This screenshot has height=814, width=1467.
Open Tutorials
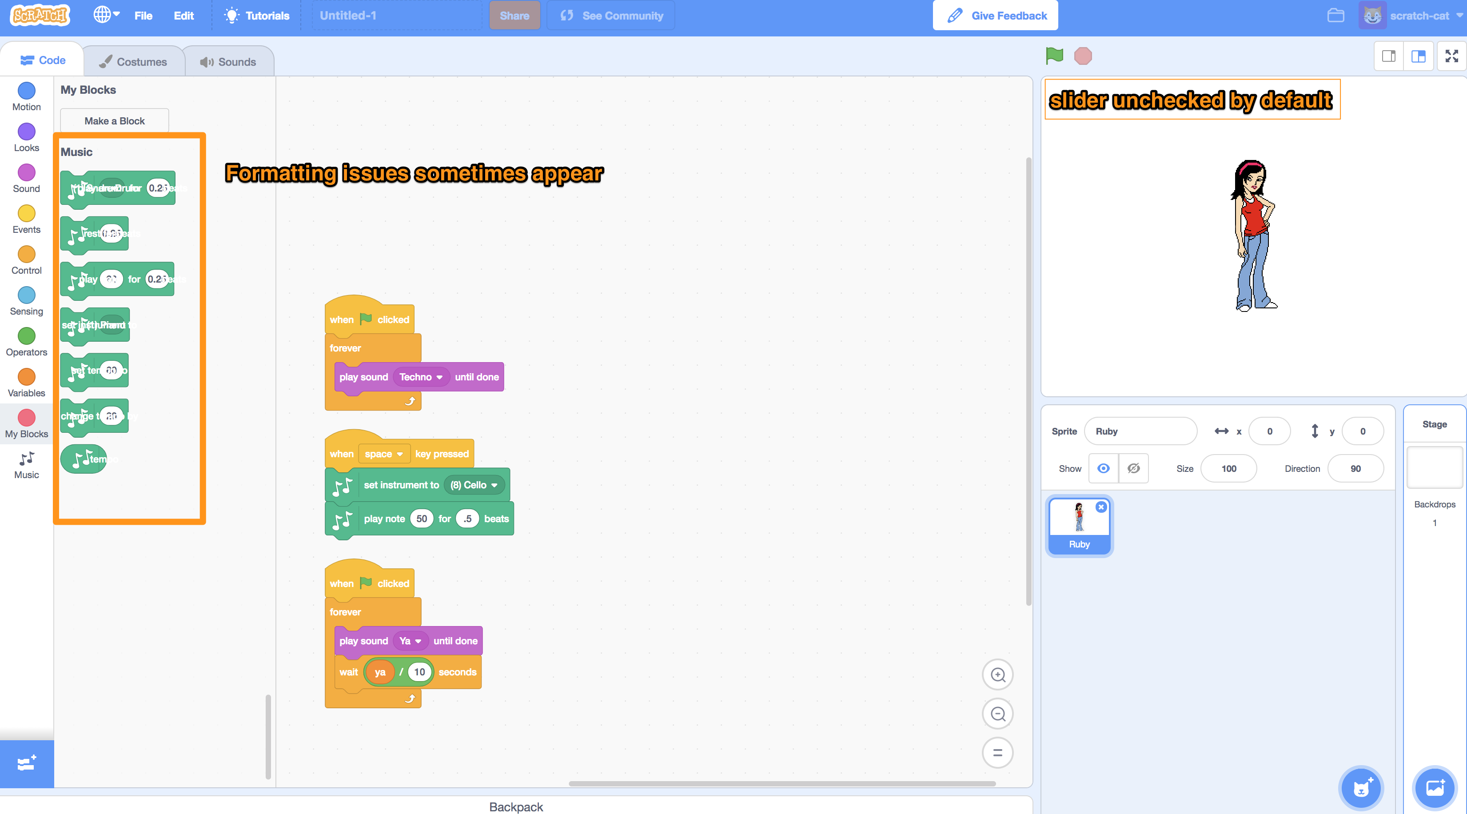tap(257, 16)
